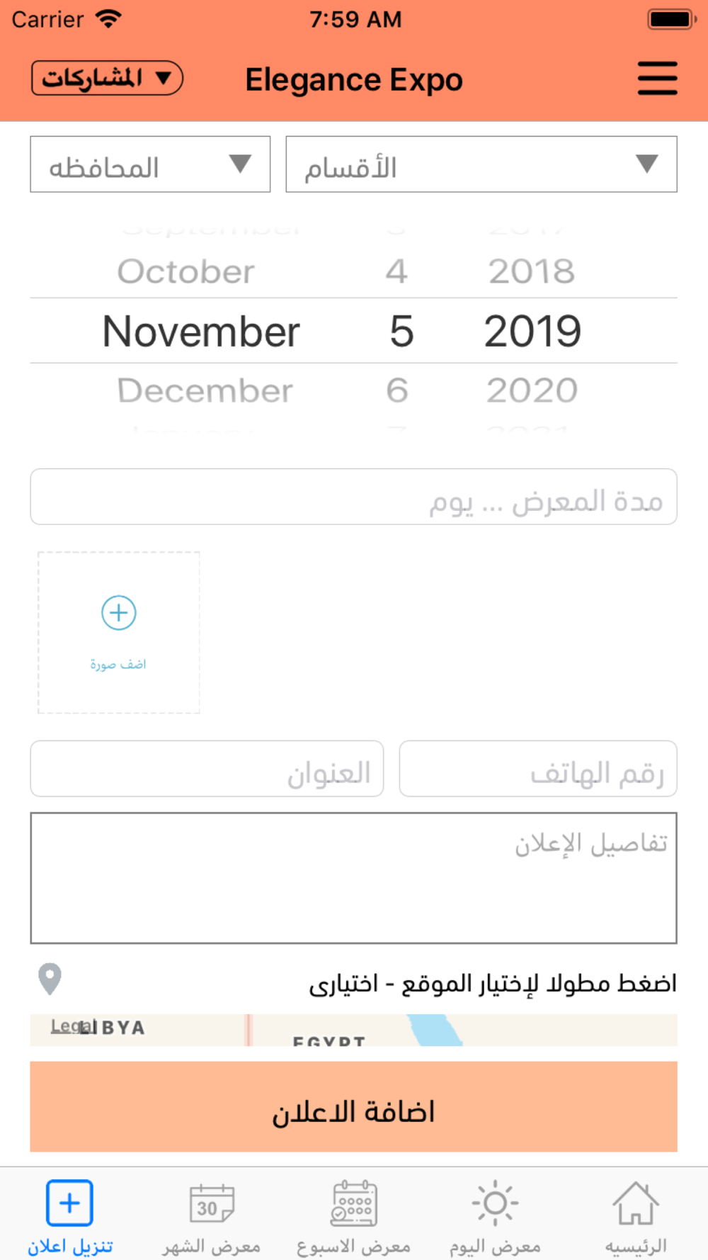This screenshot has width=708, height=1260.
Task: Expand the المشاركات dropdown in header
Action: (x=107, y=78)
